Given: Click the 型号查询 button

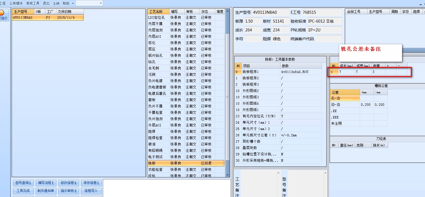Looking at the screenshot, I should 24,183.
